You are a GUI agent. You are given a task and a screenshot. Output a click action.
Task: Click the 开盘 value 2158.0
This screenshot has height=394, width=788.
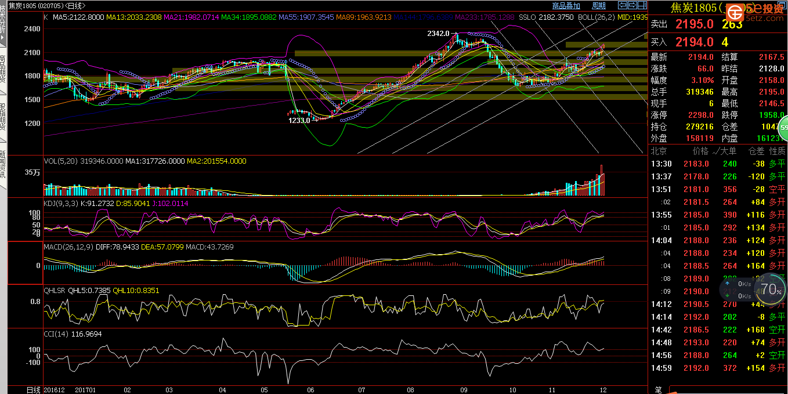click(772, 81)
